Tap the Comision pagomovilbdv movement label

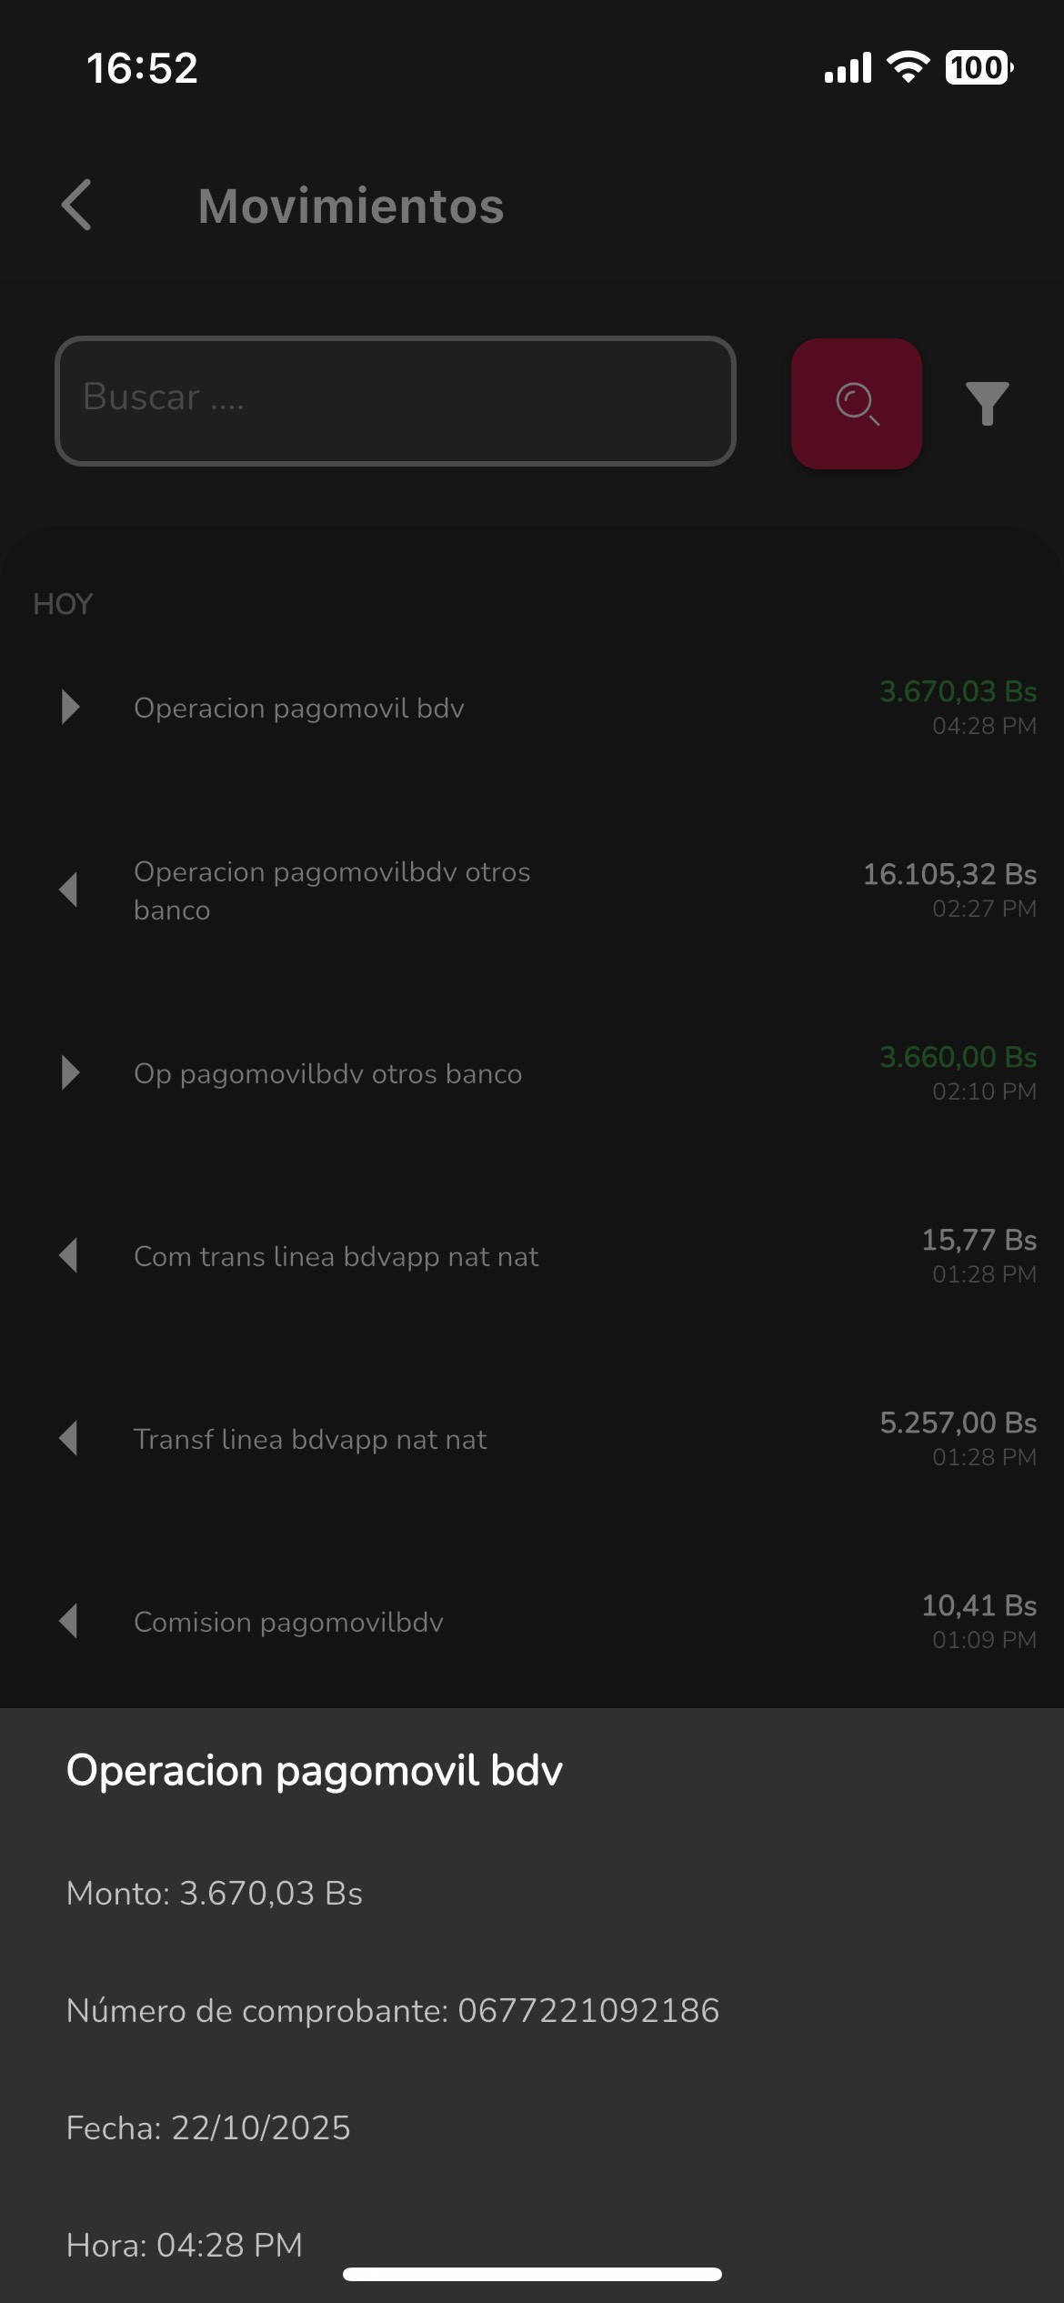click(288, 1622)
